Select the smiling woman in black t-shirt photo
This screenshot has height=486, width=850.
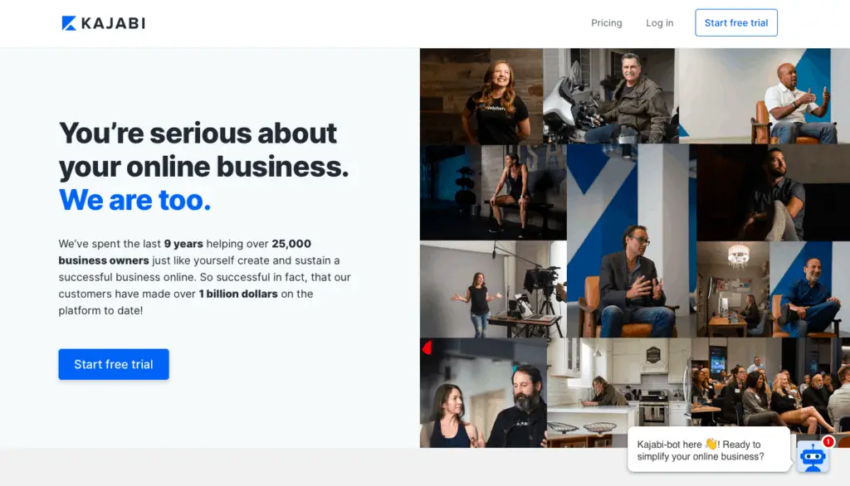(481, 96)
